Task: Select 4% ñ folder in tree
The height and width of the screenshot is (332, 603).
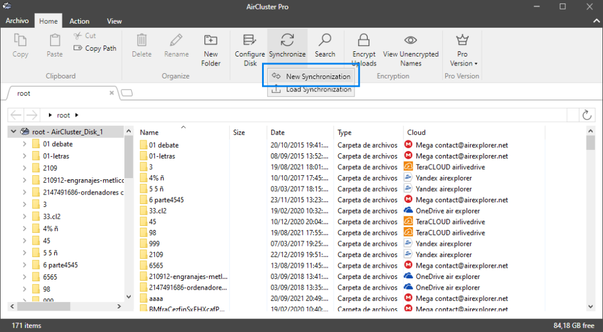Action: point(51,228)
